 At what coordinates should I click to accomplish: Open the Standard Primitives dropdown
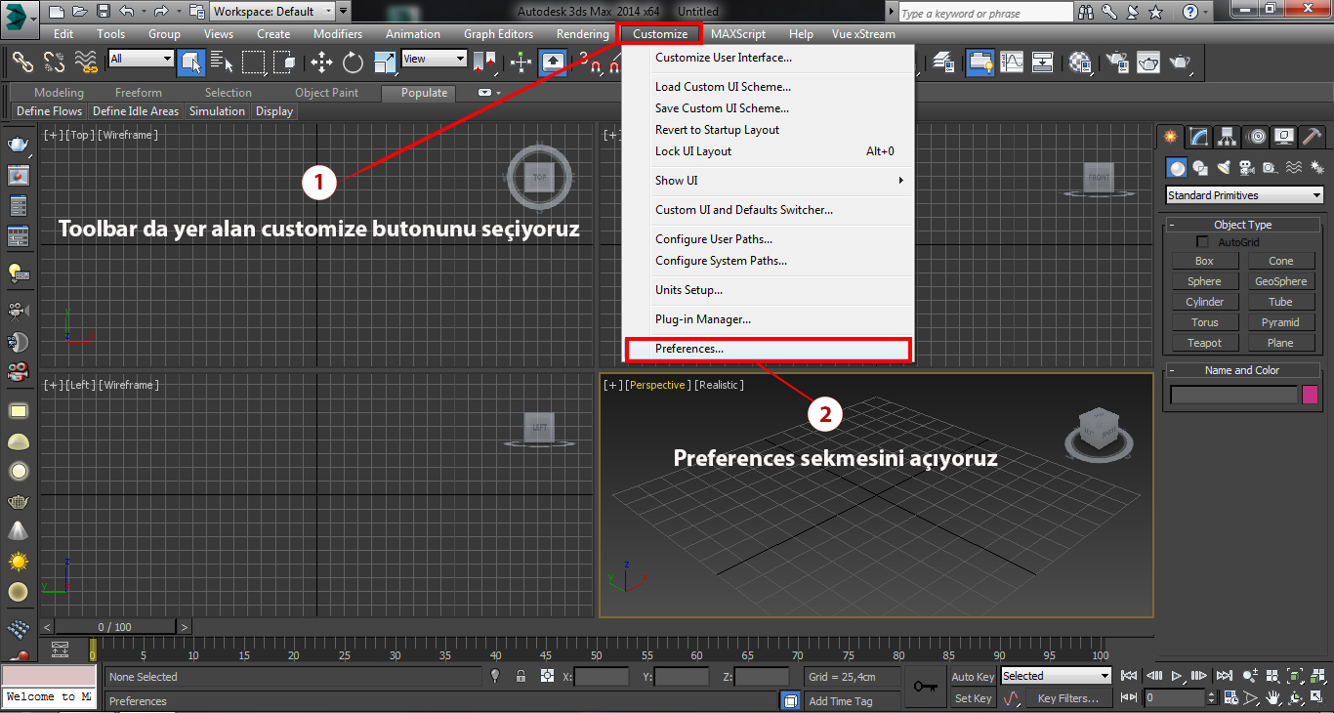pyautogui.click(x=1245, y=195)
